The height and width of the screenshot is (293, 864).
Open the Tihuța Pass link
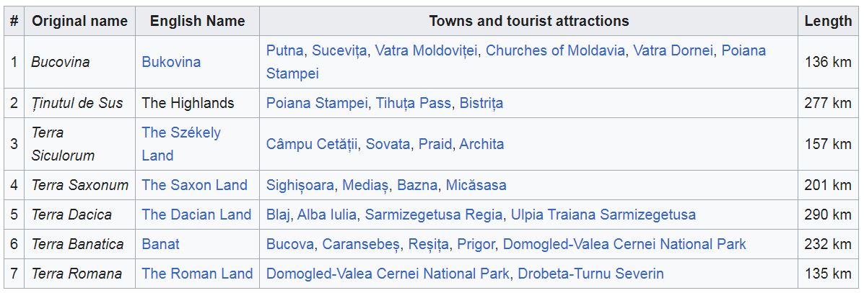pos(413,104)
